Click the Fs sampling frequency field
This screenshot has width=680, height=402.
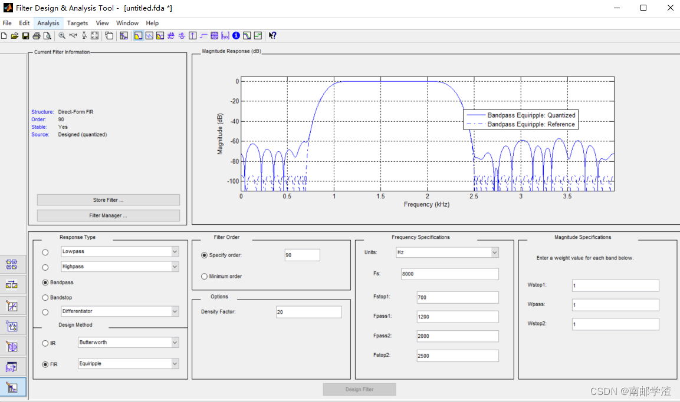450,274
